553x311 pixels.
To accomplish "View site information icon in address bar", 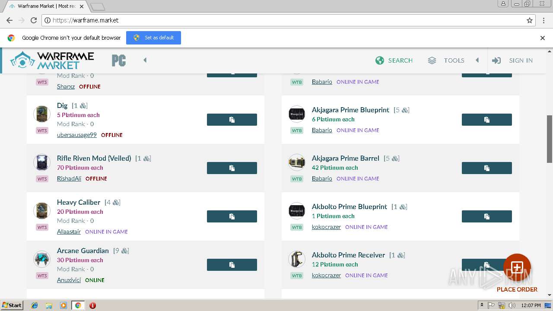I will click(x=47, y=20).
